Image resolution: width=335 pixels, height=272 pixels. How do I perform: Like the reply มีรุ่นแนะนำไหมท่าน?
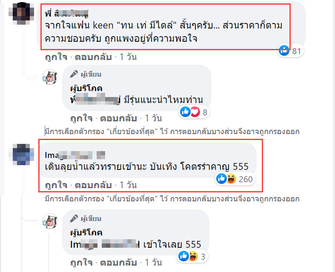81,118
